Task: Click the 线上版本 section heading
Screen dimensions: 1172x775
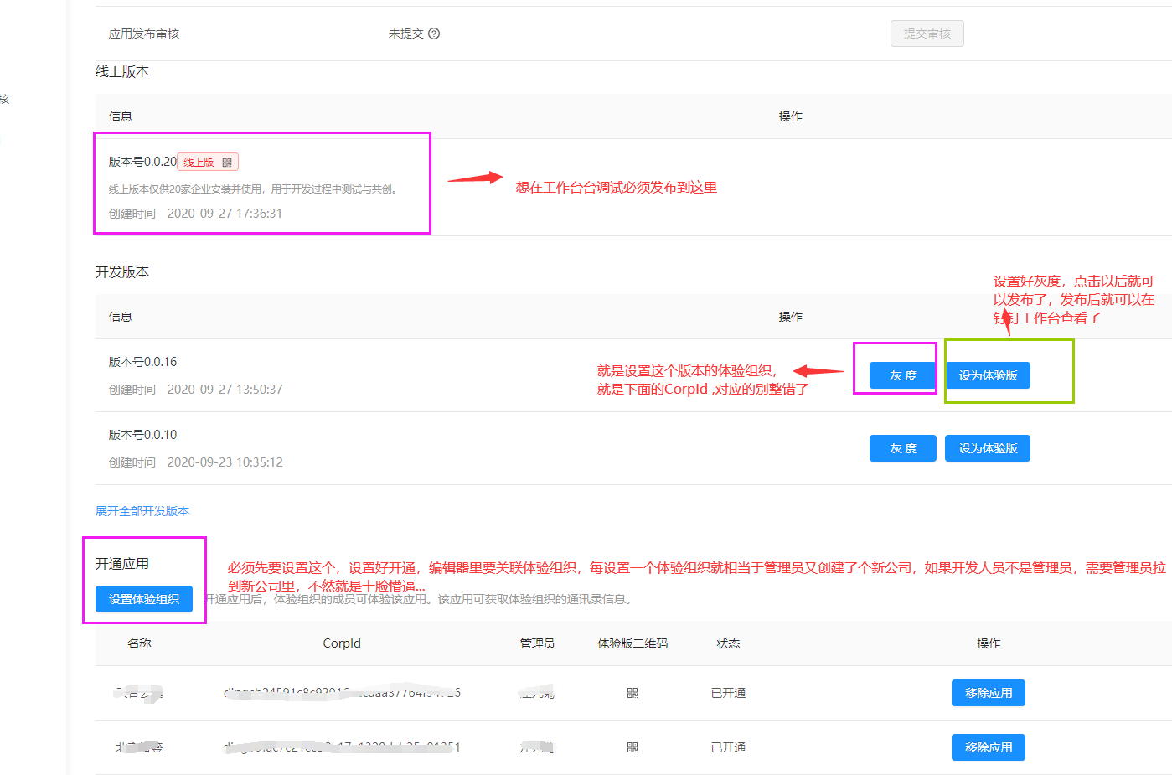Action: (x=122, y=72)
